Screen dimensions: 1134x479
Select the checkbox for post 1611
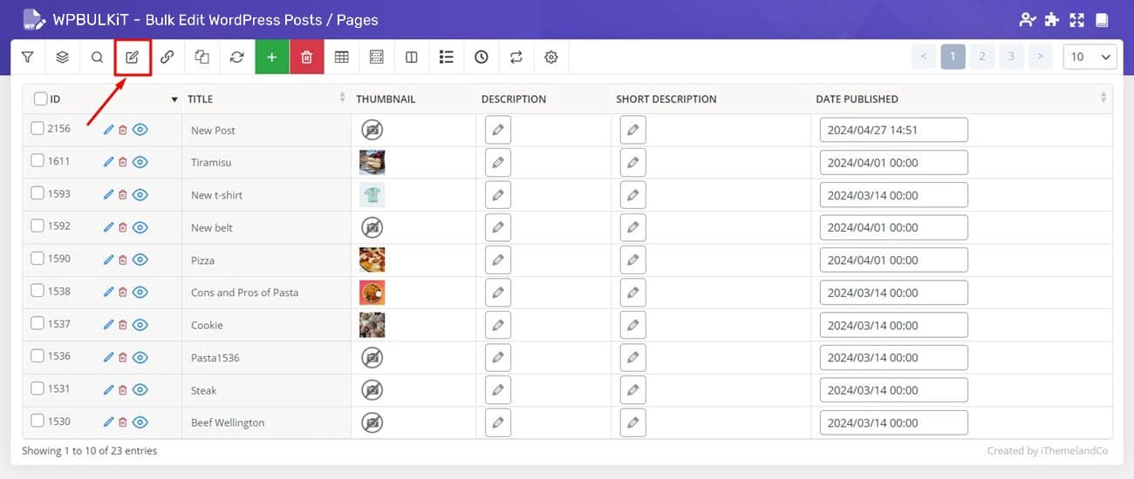[x=38, y=160]
